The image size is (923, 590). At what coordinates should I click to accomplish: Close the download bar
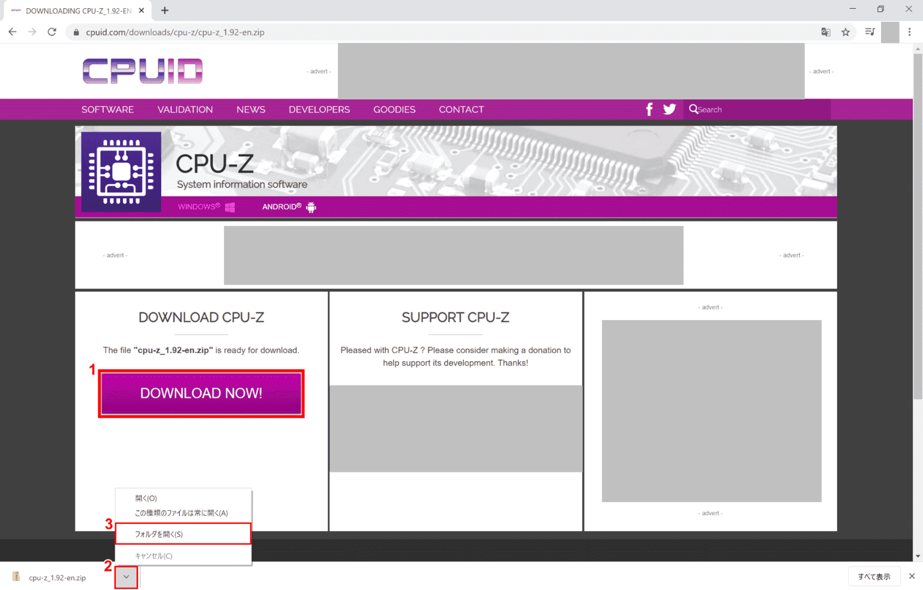(x=912, y=576)
